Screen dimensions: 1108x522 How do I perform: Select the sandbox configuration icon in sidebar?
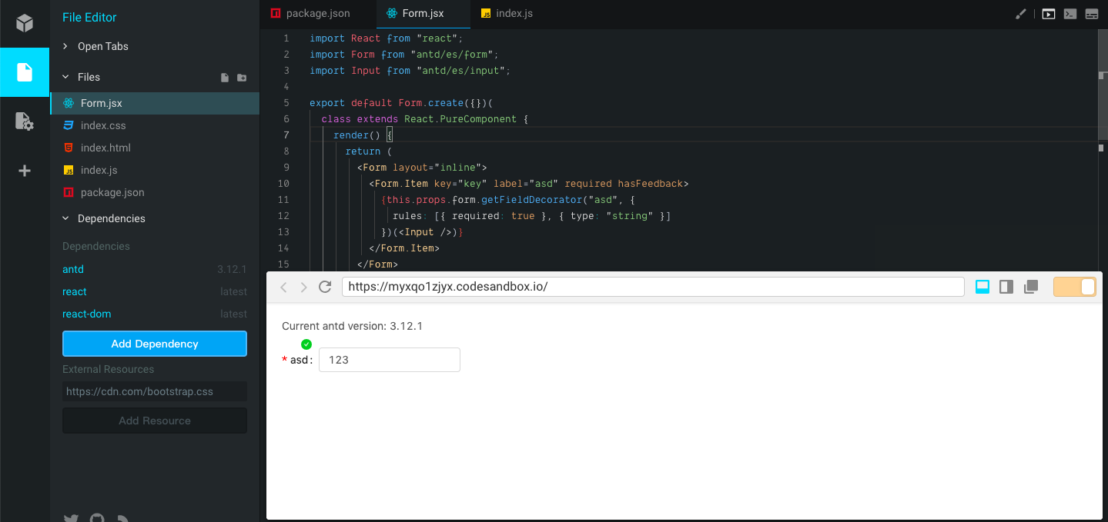(25, 121)
